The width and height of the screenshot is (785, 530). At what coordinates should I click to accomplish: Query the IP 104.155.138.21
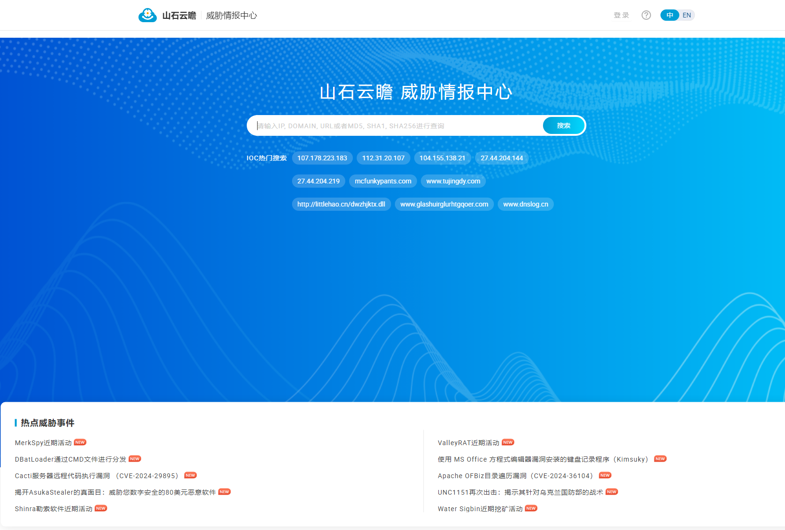point(443,158)
